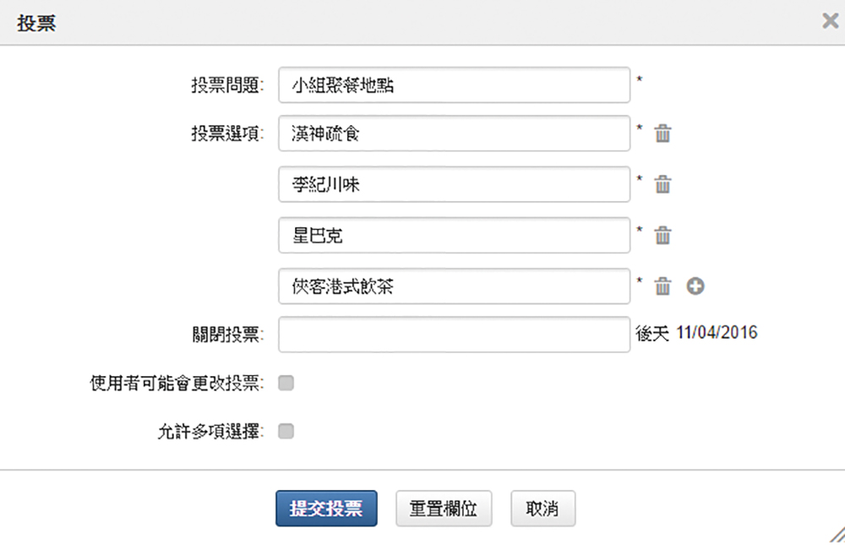The image size is (845, 545).
Task: Add another poll option with plus icon
Action: tap(695, 286)
